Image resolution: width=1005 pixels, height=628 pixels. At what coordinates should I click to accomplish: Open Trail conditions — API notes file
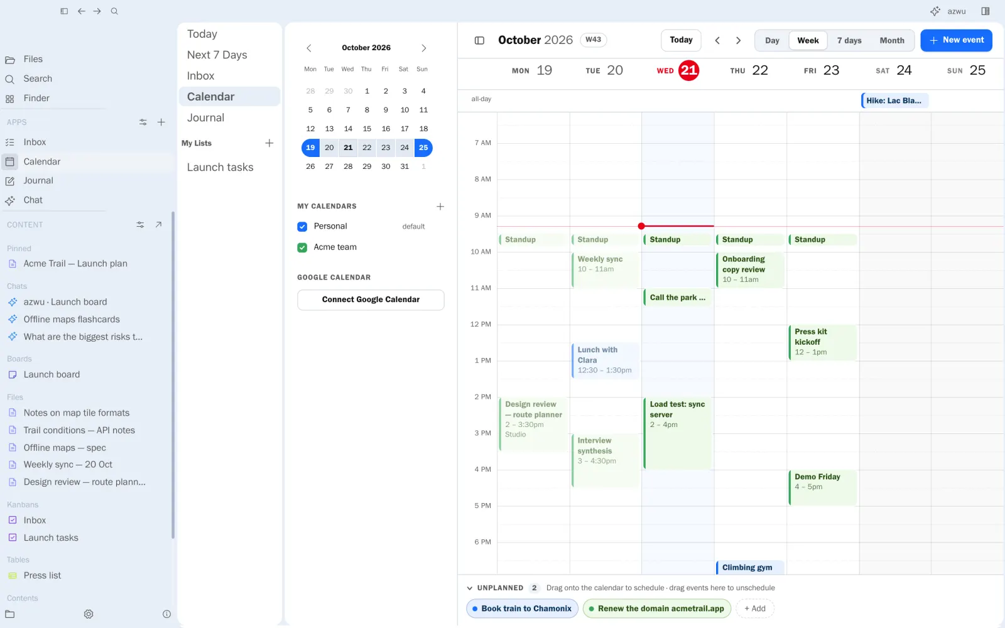coord(79,430)
